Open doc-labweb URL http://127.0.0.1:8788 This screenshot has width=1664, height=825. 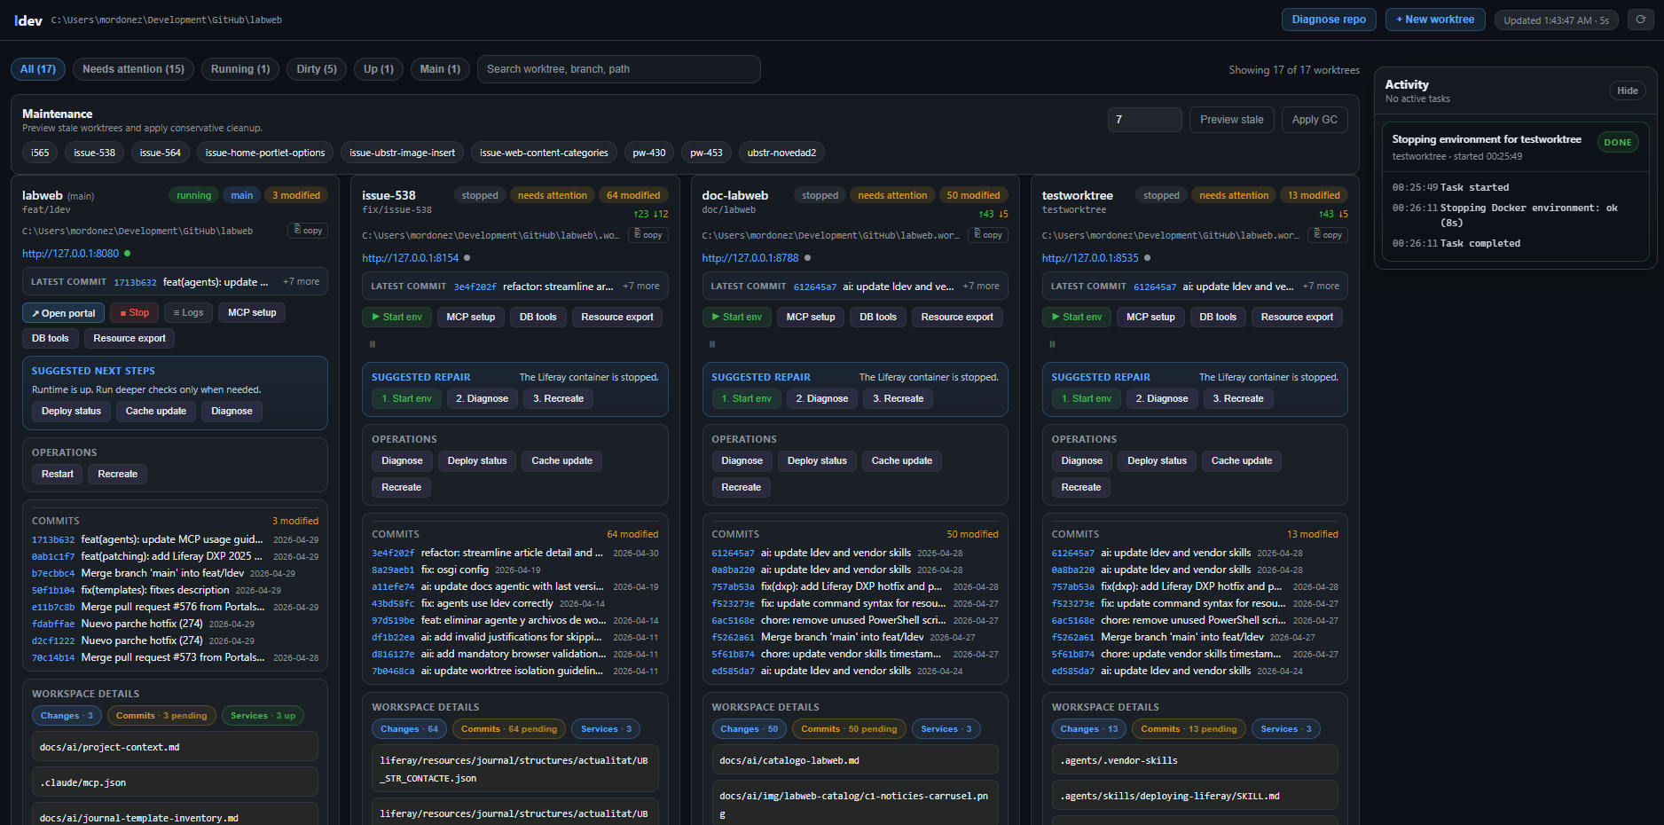point(750,258)
